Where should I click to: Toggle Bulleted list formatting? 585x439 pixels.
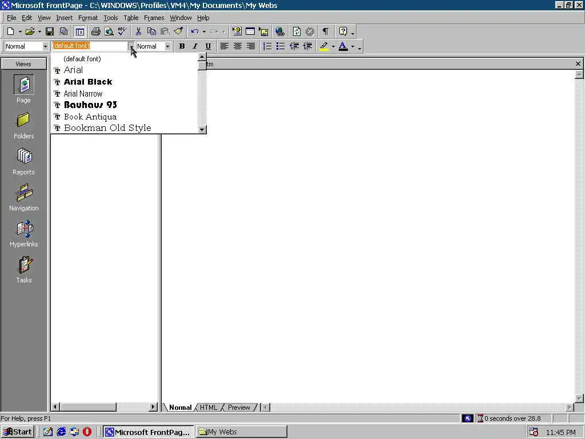tap(280, 46)
